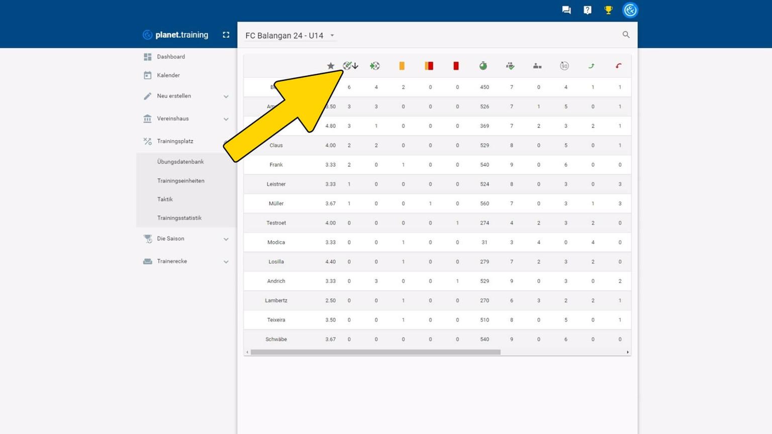Screen dimensions: 772x434
Task: Open the trophy icon in top bar
Action: tap(608, 10)
